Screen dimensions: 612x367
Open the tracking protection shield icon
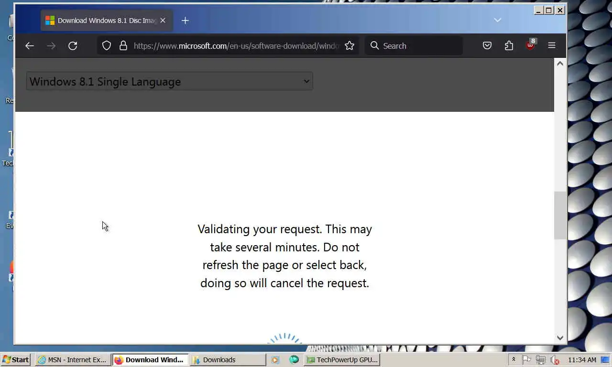(107, 46)
